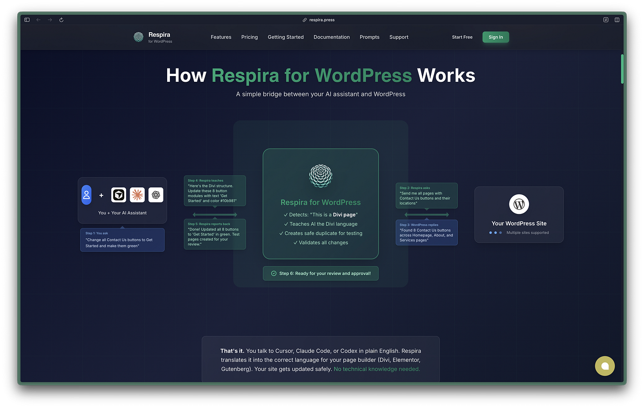The image size is (644, 408).
Task: Click 'Validates all changes' line
Action: point(321,243)
